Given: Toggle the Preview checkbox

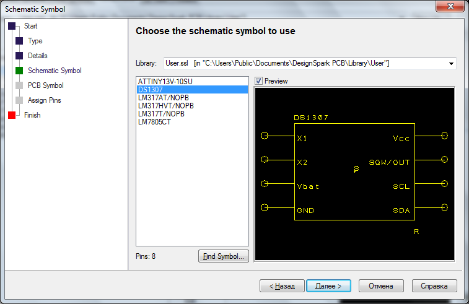Looking at the screenshot, I should 259,81.
